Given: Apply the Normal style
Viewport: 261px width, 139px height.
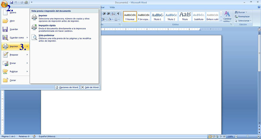Looking at the screenshot, I should (x=130, y=17).
